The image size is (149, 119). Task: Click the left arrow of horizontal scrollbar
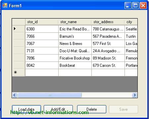pos(15,95)
